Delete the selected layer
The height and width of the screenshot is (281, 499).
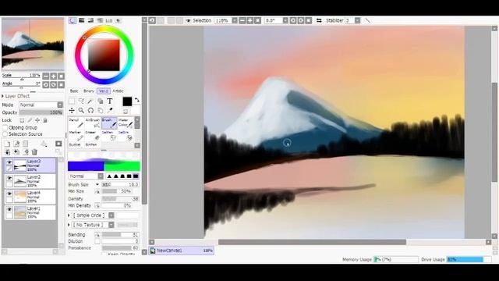[34, 152]
